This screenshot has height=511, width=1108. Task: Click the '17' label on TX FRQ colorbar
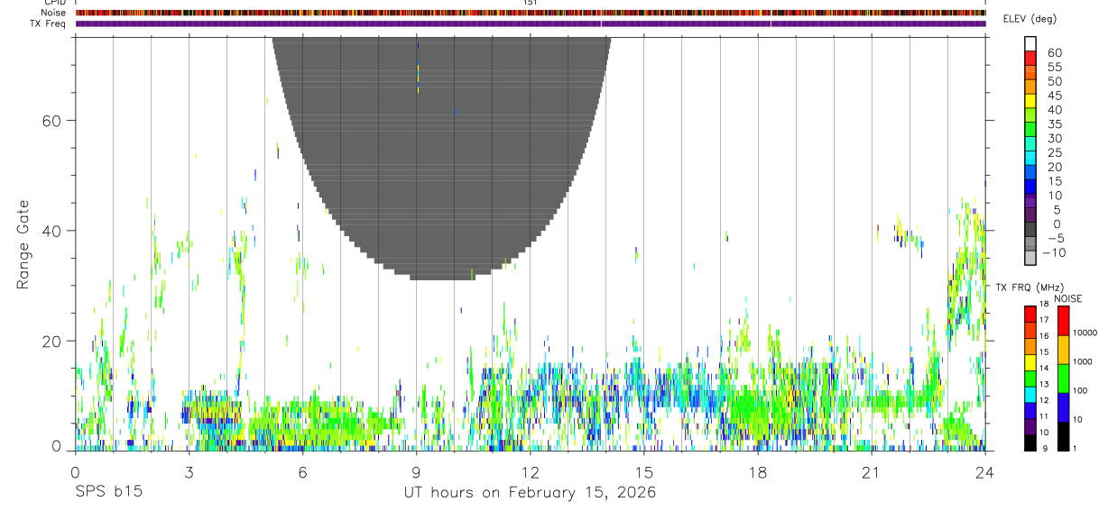(1043, 320)
